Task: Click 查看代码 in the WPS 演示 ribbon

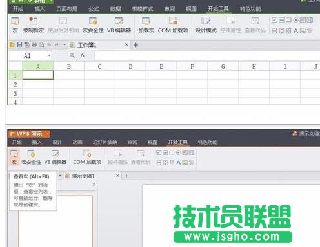Action: [141, 157]
